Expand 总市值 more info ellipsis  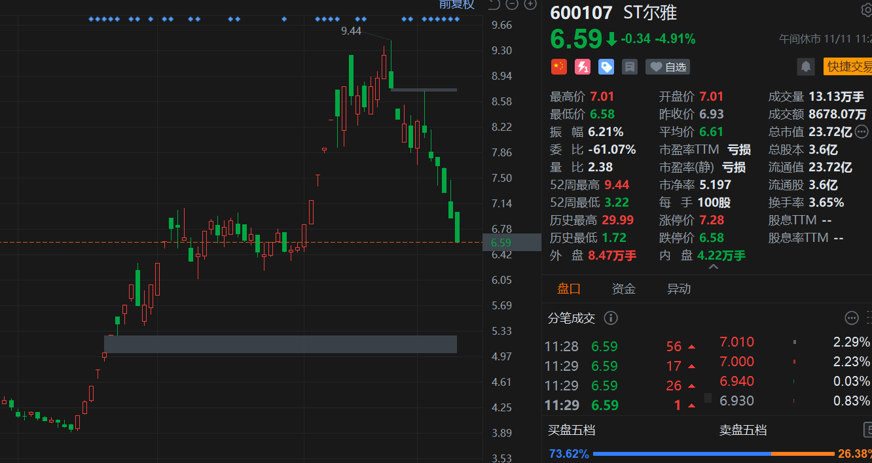pyautogui.click(x=862, y=131)
